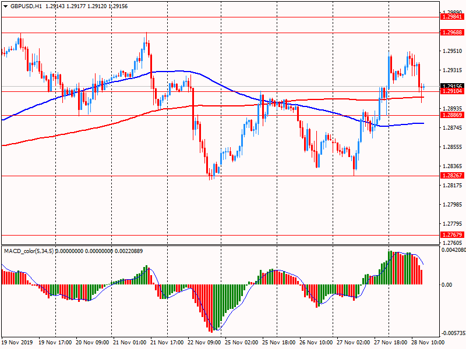Click the 1.29104 red price label
466x349 pixels.
[x=452, y=92]
